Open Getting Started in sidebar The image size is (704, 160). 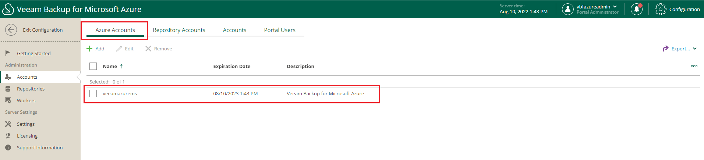coord(34,53)
